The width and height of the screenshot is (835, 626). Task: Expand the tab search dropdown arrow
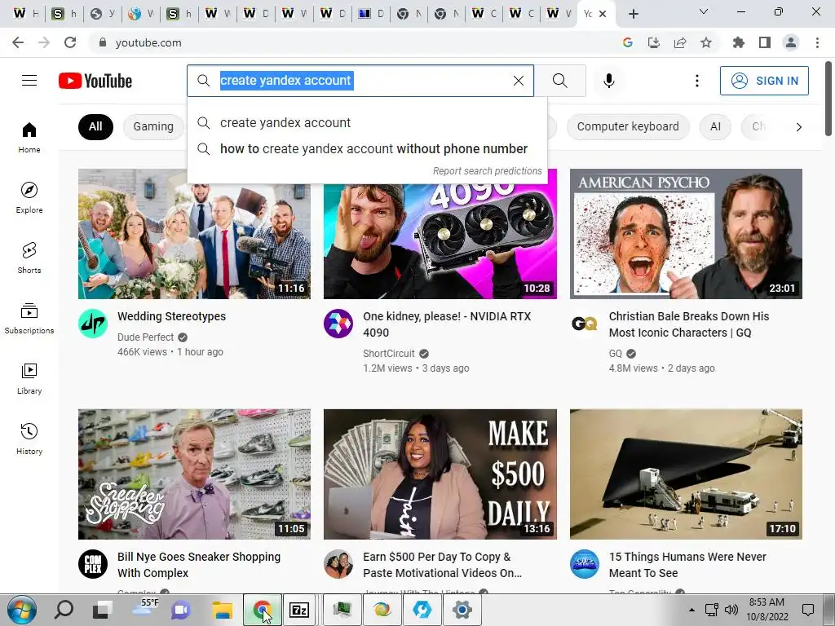click(704, 11)
